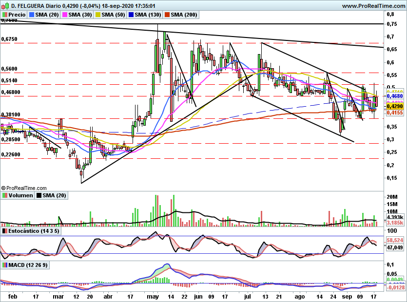Select the MACD (12 26 9) label
Viewport: 407px width, 302px height.
click(28, 265)
